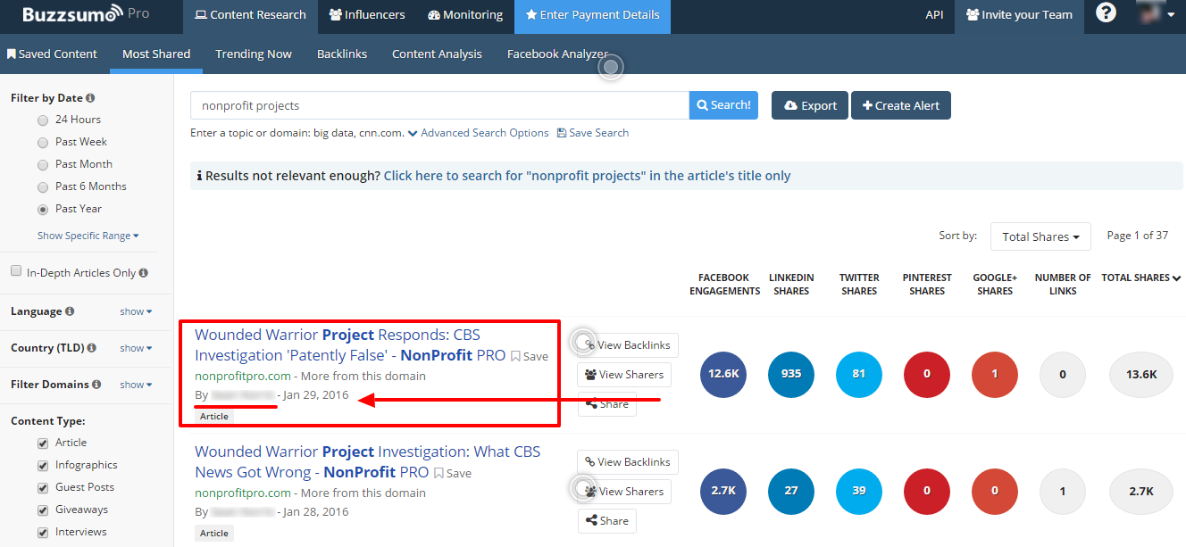Open the Content Research tab
Viewport: 1186px width, 547px height.
click(x=250, y=15)
